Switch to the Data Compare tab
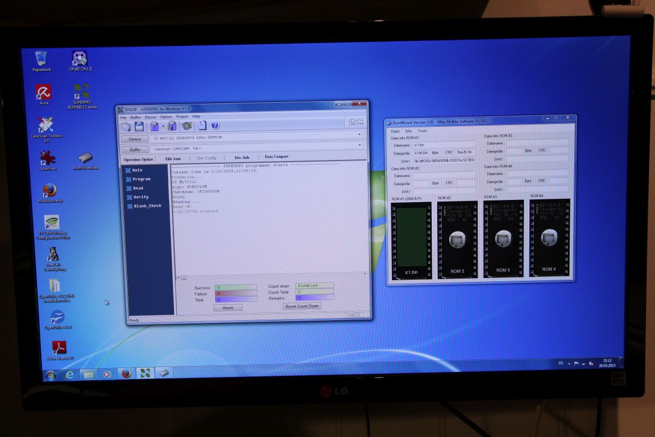 click(276, 157)
